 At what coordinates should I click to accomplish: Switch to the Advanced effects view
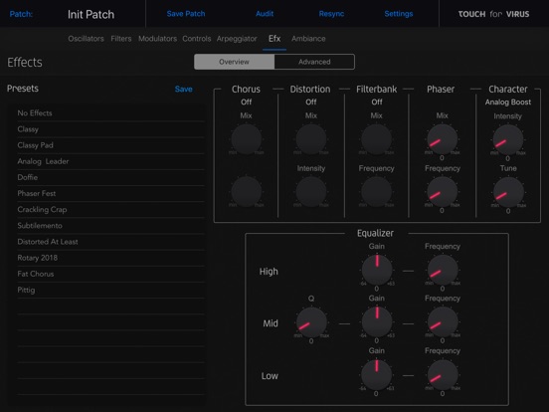(314, 62)
